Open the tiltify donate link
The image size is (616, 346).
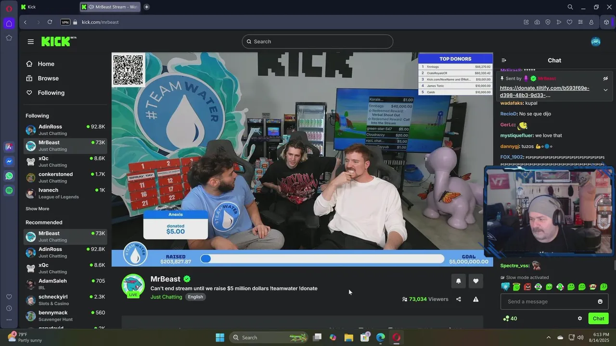pos(544,91)
